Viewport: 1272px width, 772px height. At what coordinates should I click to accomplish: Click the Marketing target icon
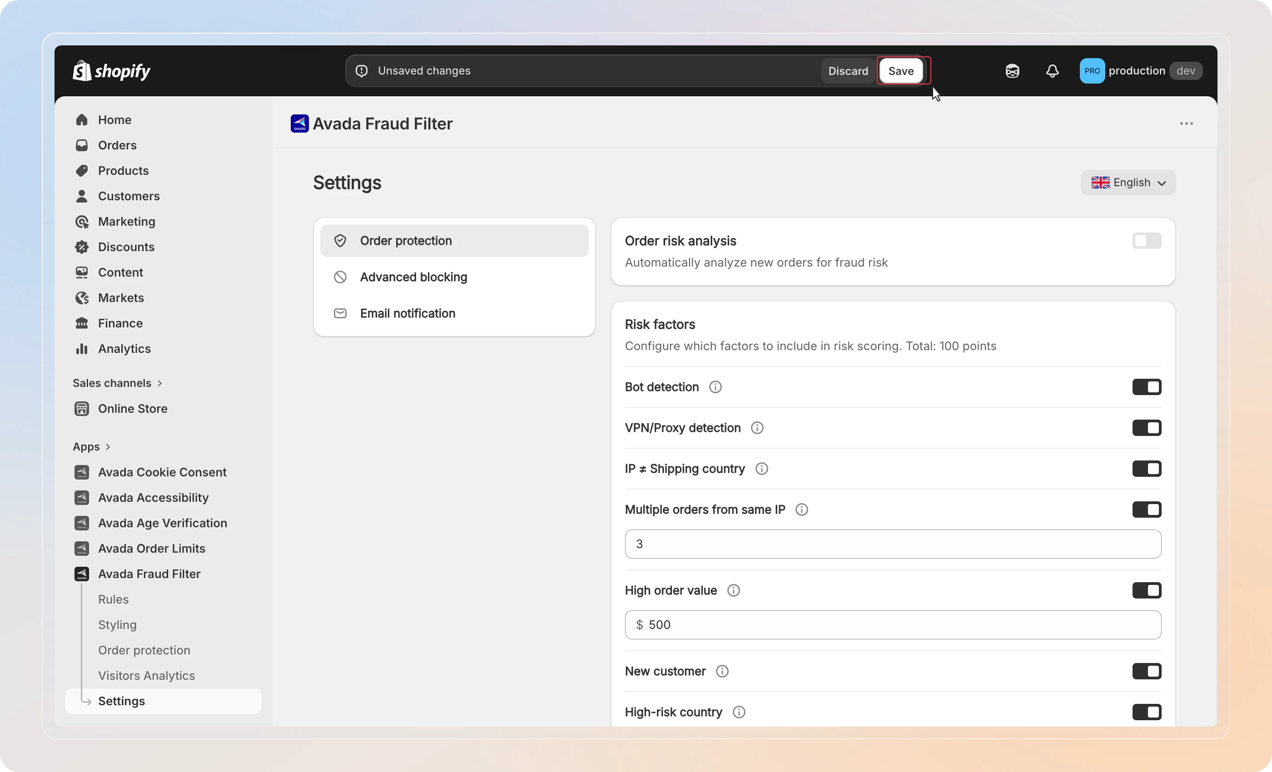(82, 222)
